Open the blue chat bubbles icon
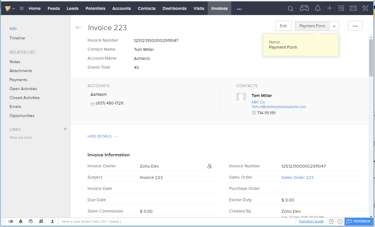Screen dimensions: 375x227 pos(31,221)
